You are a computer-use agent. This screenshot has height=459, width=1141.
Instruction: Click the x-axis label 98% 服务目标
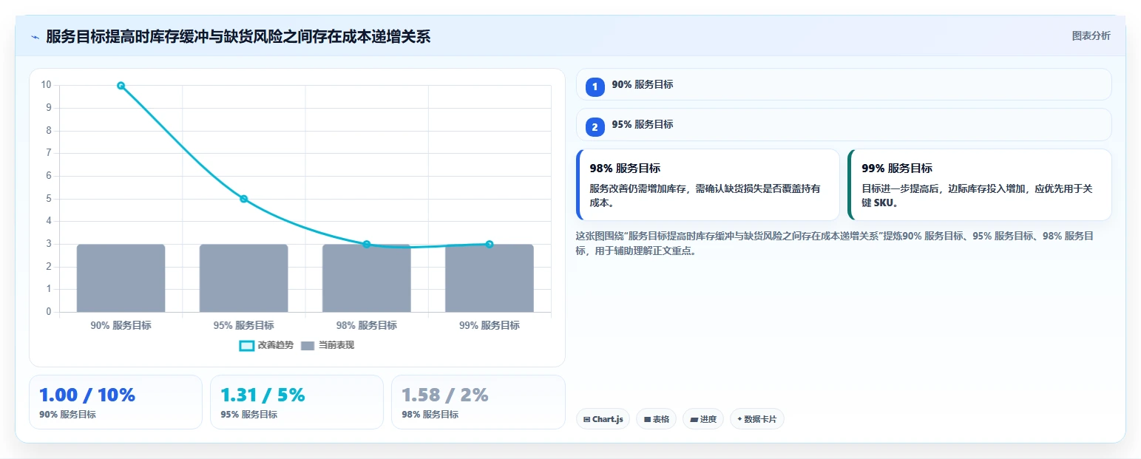click(366, 325)
